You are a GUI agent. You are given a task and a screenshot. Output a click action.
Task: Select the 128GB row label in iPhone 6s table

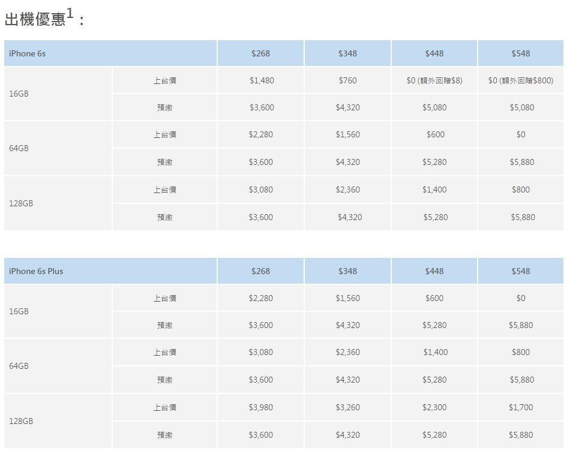(22, 203)
